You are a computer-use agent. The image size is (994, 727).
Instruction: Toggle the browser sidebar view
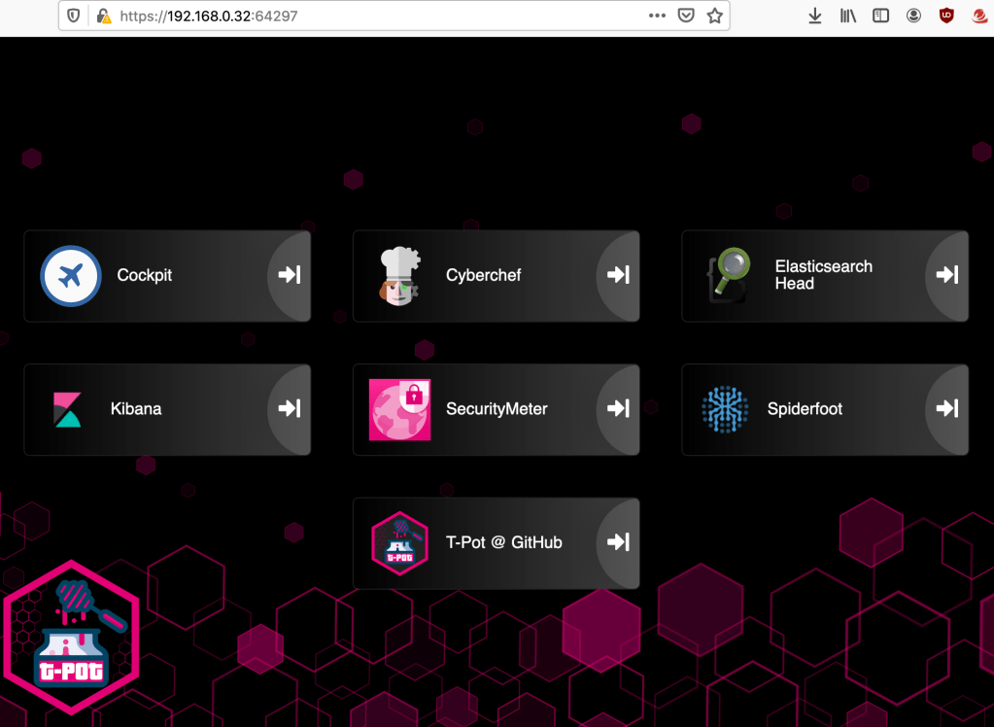pyautogui.click(x=880, y=17)
